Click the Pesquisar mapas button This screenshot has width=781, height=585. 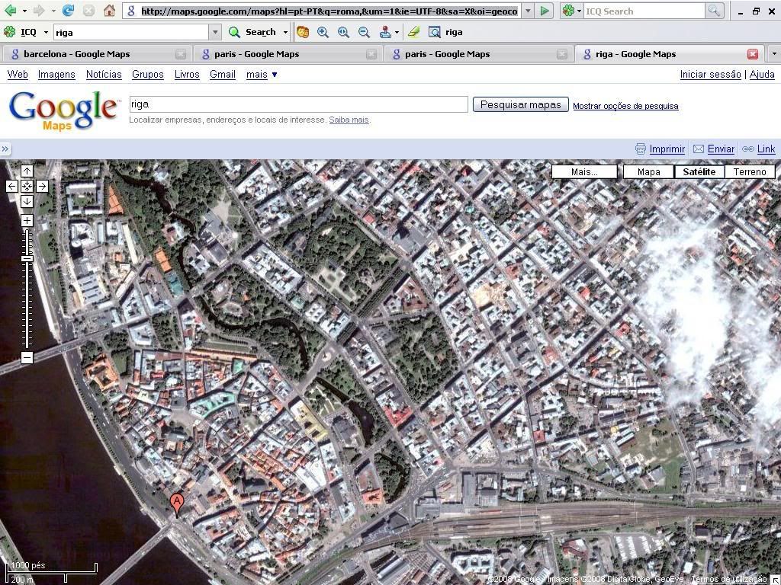click(x=520, y=104)
